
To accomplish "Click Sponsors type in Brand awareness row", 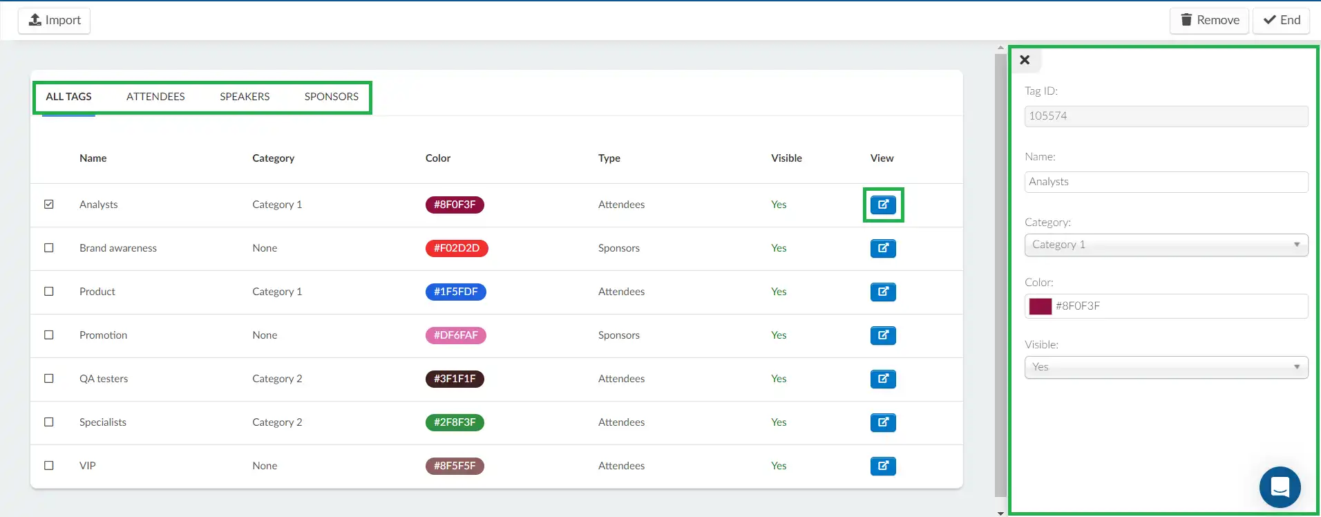I will point(619,248).
